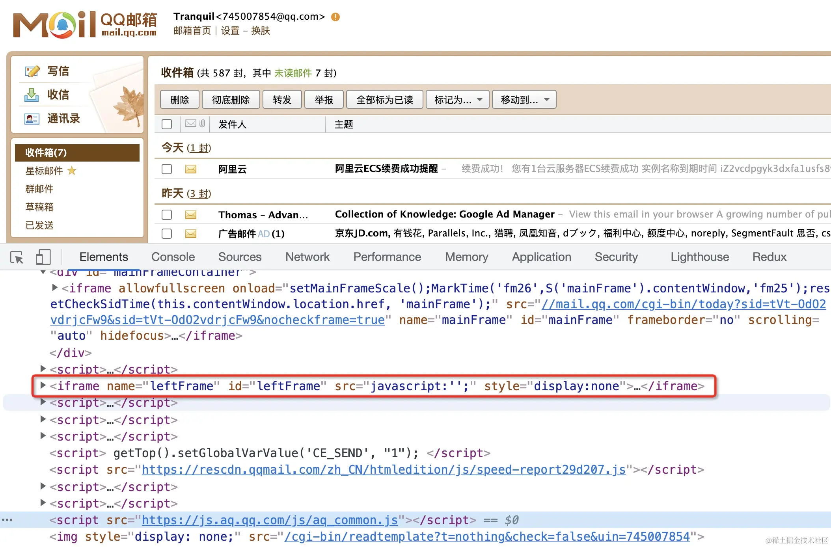The width and height of the screenshot is (831, 547).
Task: Open the 标记为... dropdown
Action: [458, 100]
